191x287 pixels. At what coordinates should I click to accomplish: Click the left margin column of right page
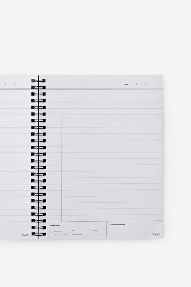click(53, 148)
